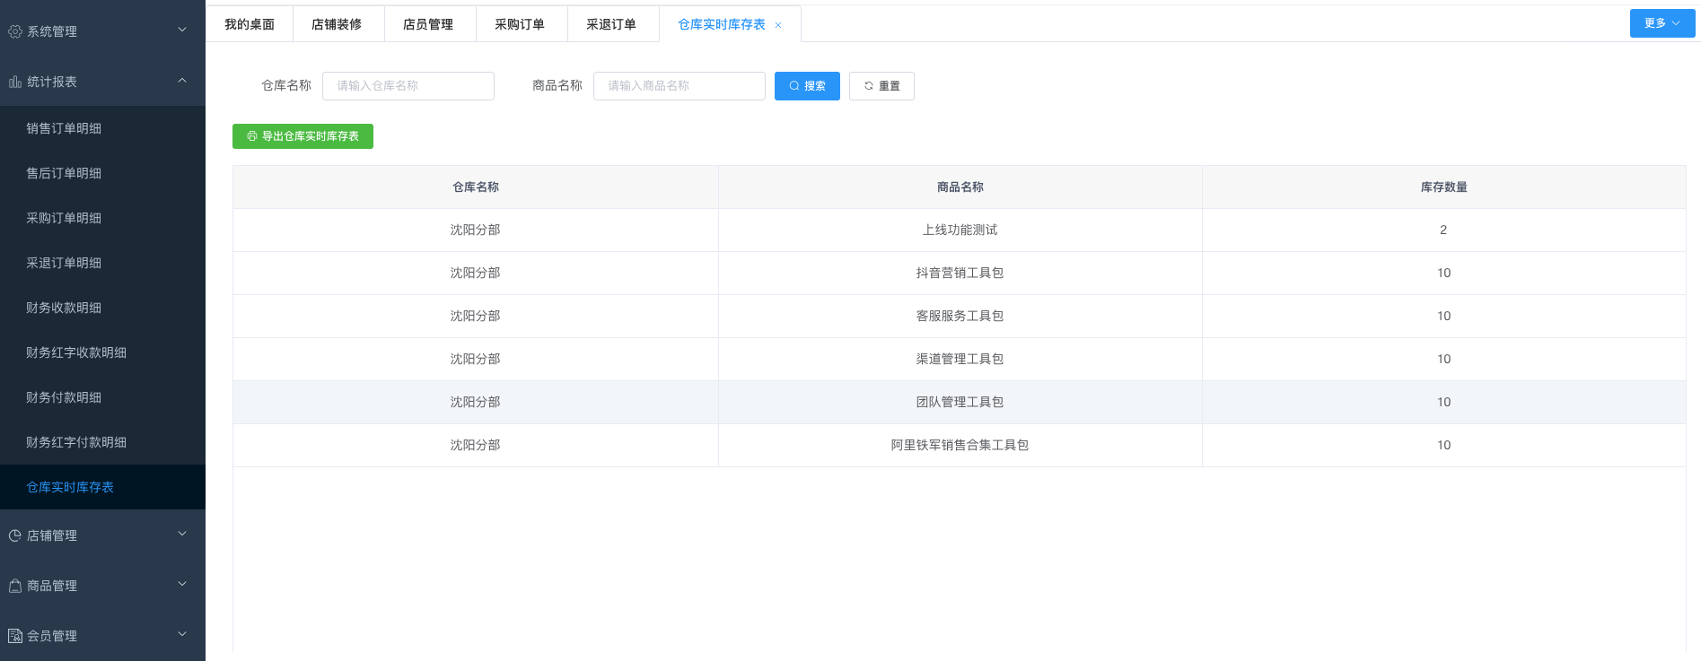Click the blue 搜索 button

(x=807, y=86)
